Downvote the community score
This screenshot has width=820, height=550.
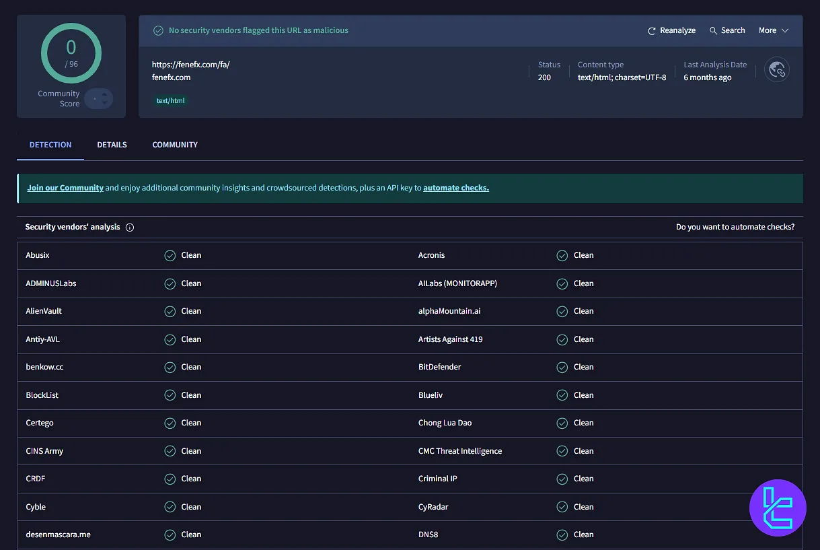pyautogui.click(x=104, y=102)
